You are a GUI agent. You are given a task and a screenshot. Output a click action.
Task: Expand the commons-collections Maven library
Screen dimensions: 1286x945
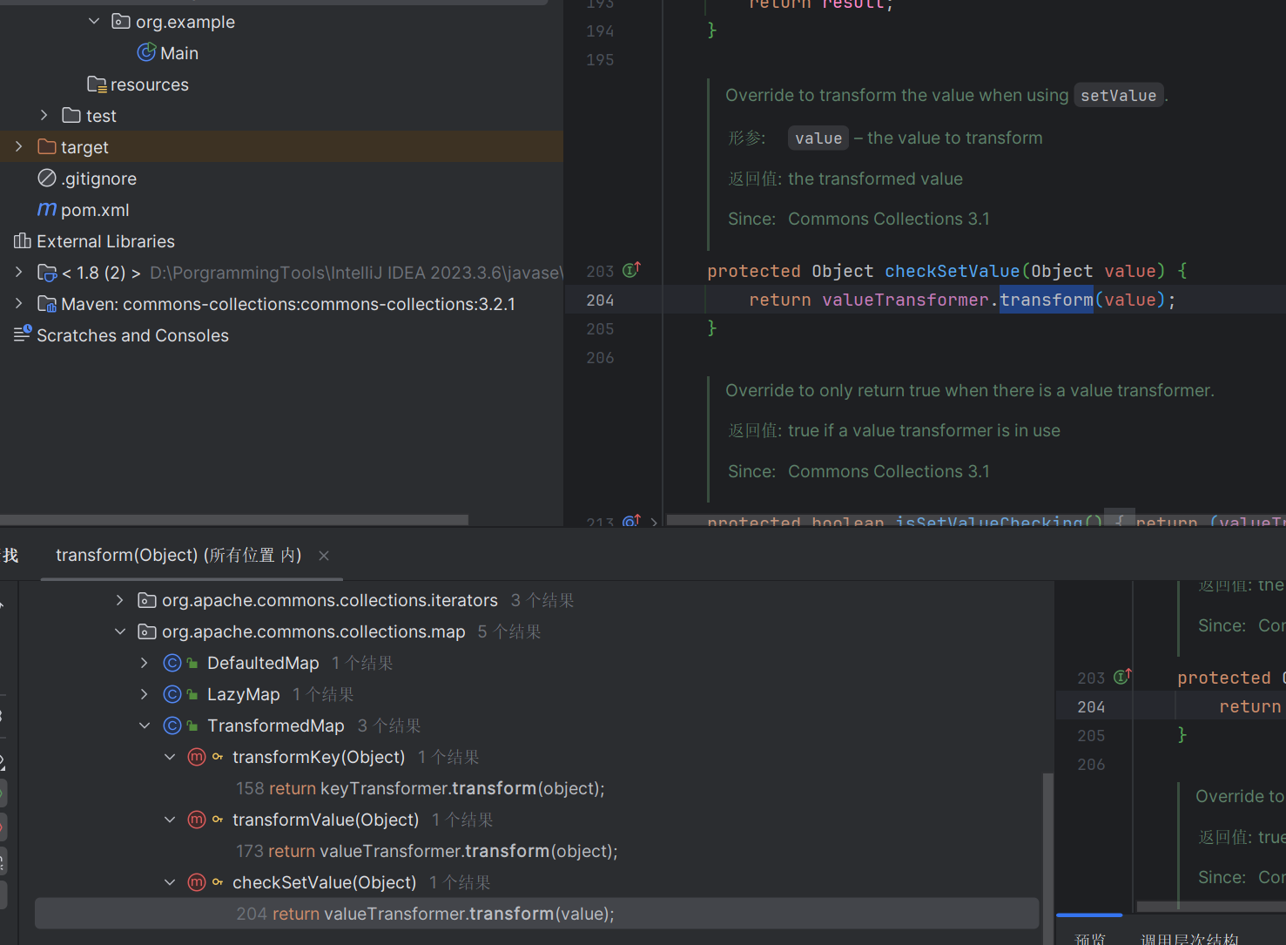click(x=19, y=304)
